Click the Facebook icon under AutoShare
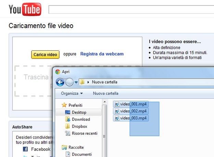 tap(25, 149)
